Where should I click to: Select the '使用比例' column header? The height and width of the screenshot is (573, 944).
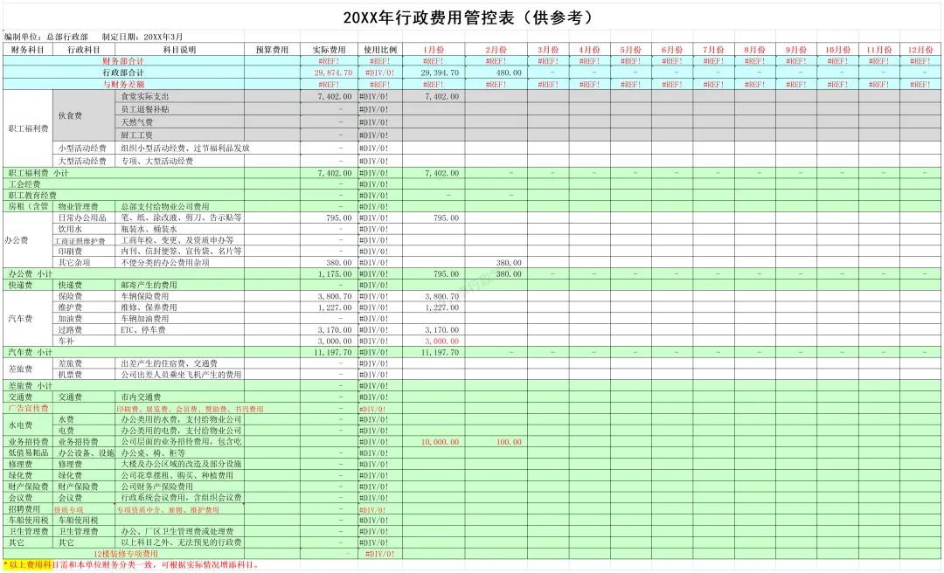pos(380,50)
